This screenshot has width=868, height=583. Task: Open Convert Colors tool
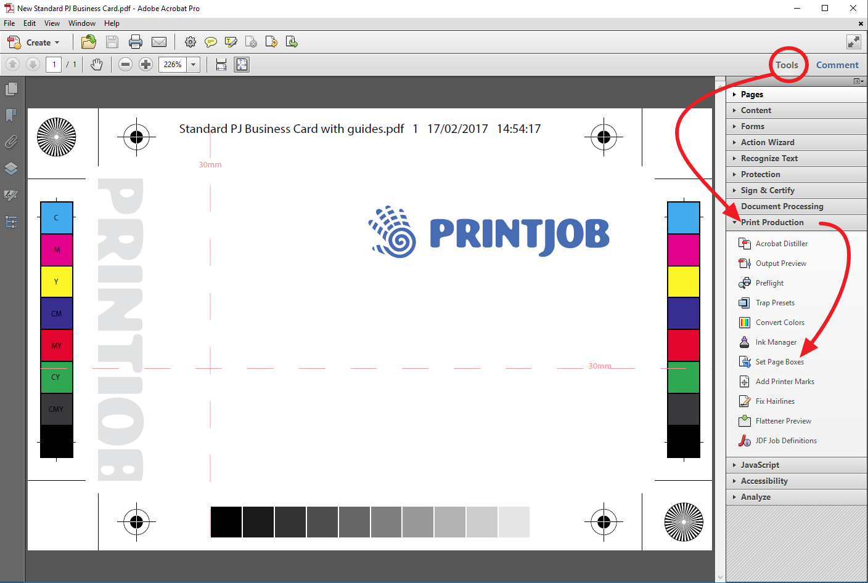click(772, 323)
